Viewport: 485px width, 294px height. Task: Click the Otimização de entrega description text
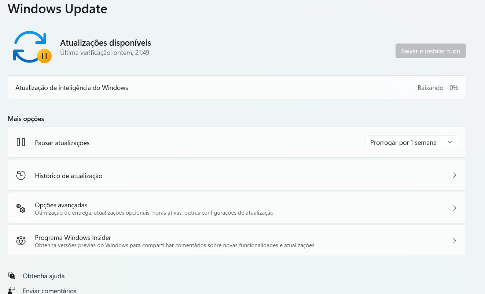tap(154, 213)
